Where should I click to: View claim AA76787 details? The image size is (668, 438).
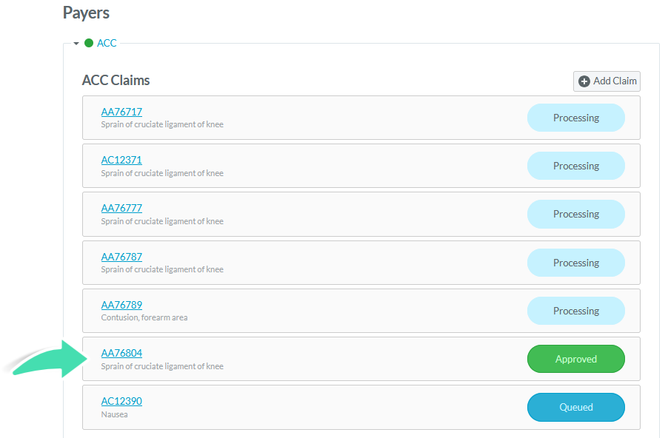pos(121,257)
